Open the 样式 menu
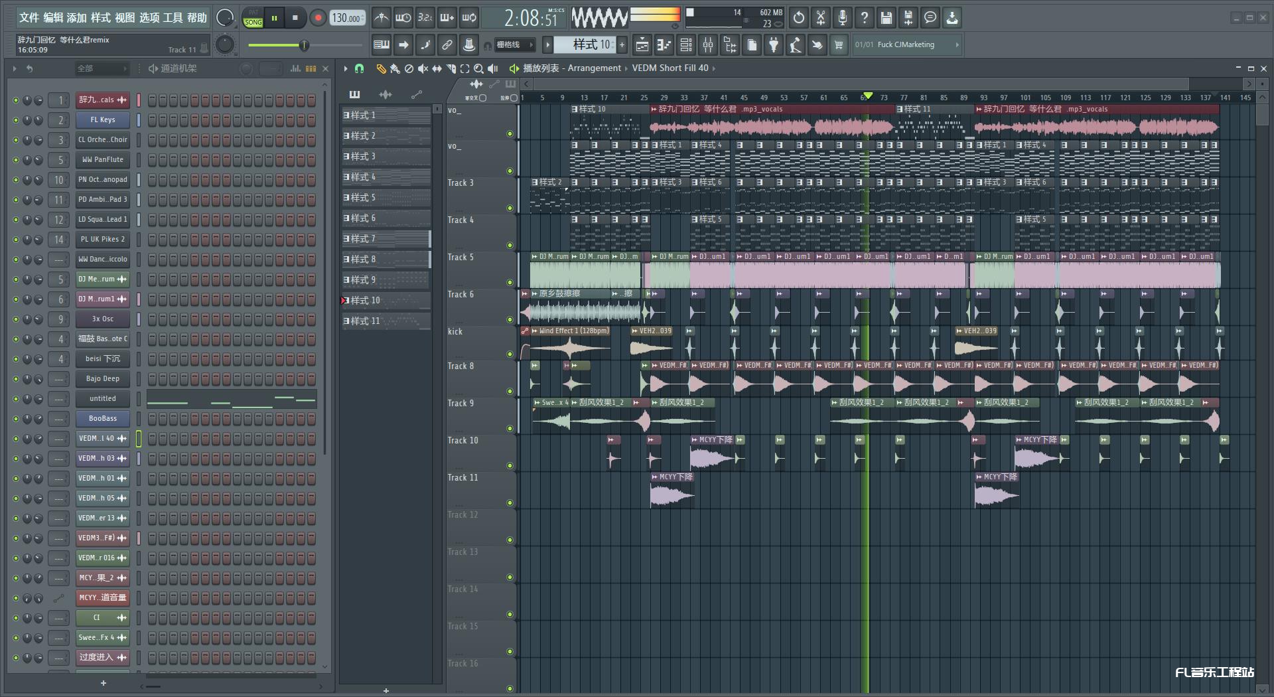This screenshot has width=1274, height=697. (x=101, y=18)
